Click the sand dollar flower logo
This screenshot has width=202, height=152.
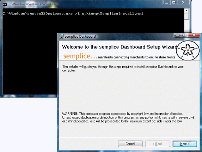tap(188, 50)
